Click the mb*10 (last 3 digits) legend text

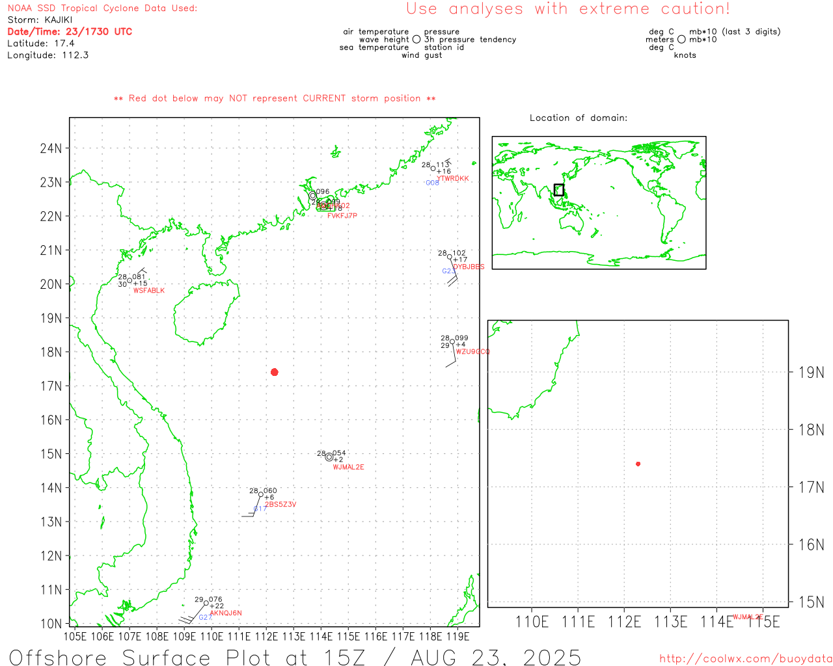pos(735,32)
